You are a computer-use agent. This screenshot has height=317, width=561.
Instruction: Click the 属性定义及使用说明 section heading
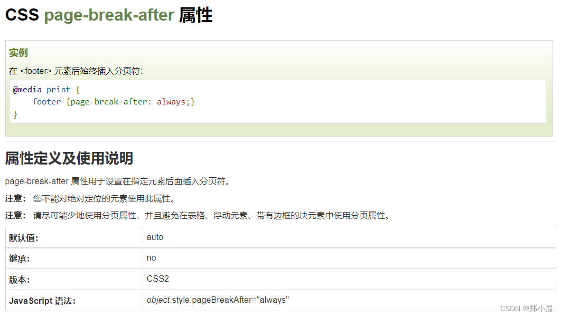pos(69,158)
